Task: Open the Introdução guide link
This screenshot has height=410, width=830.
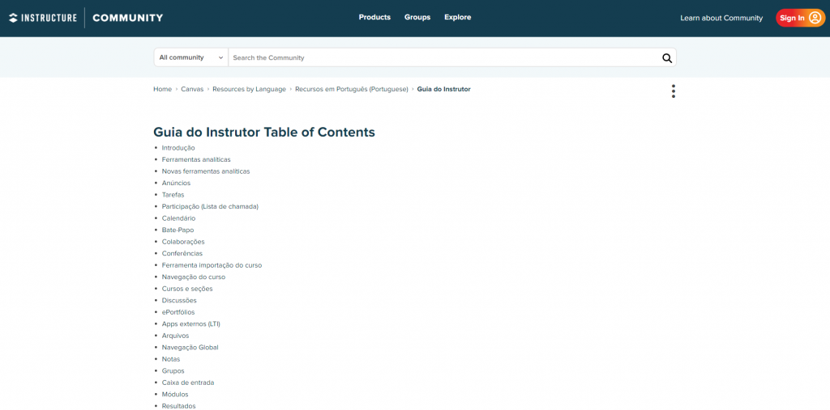Action: [178, 148]
